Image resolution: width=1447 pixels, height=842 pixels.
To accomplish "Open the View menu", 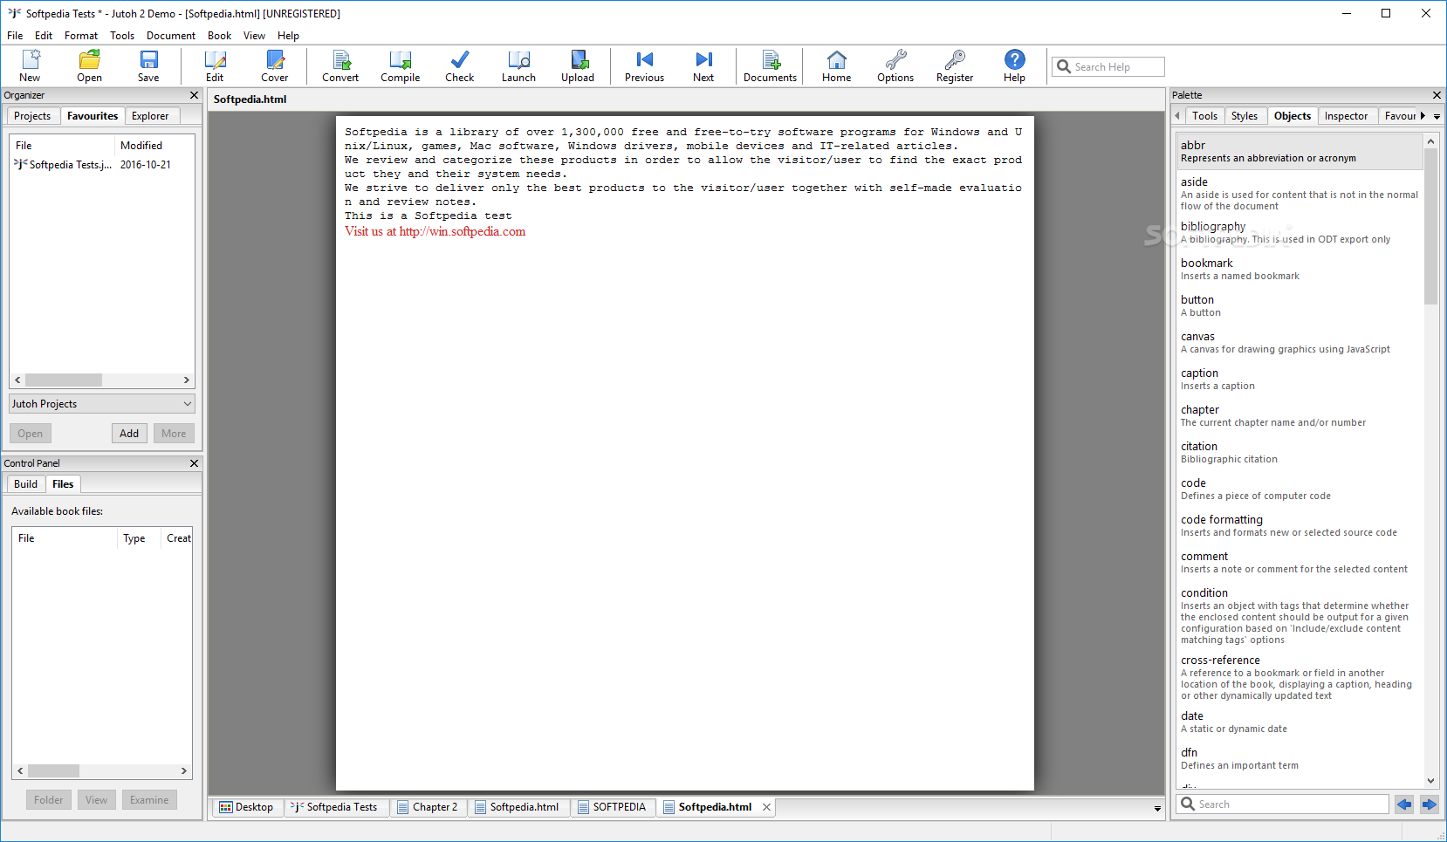I will [254, 36].
